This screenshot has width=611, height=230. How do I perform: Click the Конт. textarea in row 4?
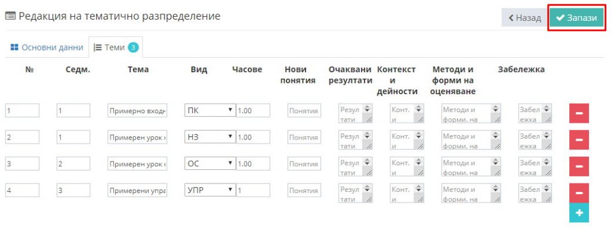coord(407,194)
